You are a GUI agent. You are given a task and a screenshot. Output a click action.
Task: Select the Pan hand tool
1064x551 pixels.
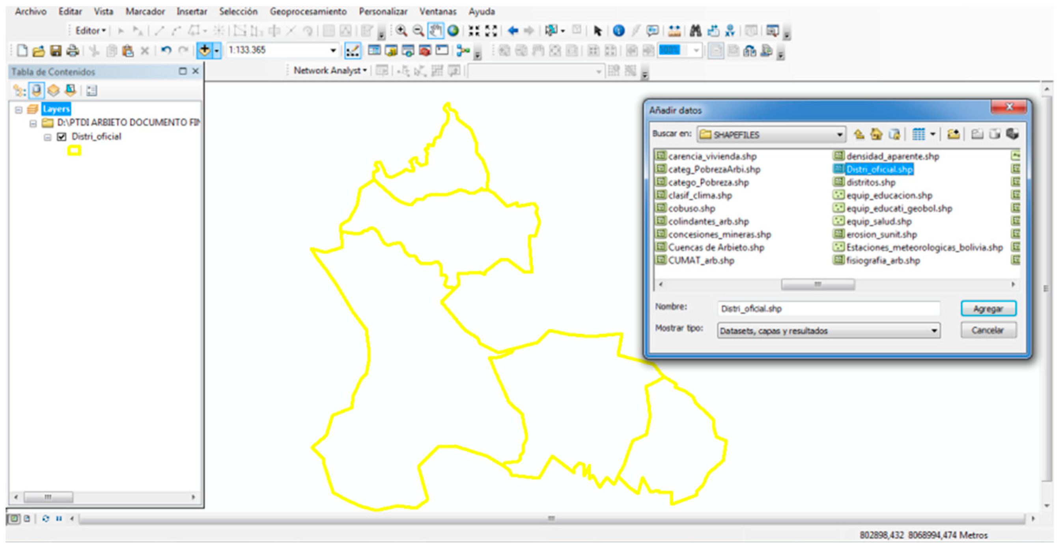click(435, 30)
